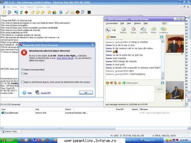The image size is (191, 143).
Task: Close the Kaspersky Anti-Virus dialog
Action: 93,45
